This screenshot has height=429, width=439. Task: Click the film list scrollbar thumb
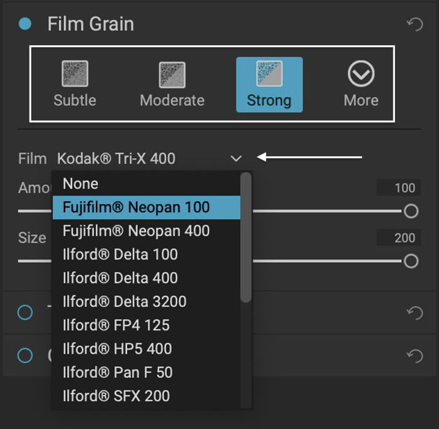tap(246, 238)
